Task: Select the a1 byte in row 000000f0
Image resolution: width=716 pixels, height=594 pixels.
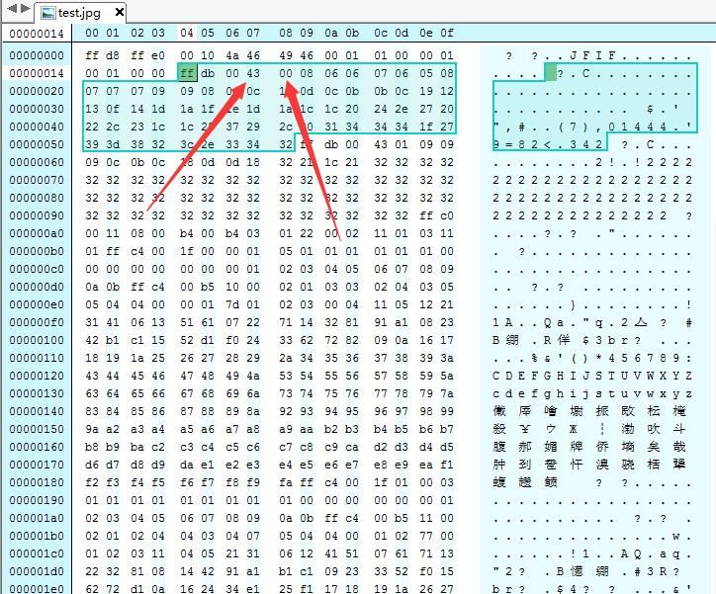Action: point(402,322)
